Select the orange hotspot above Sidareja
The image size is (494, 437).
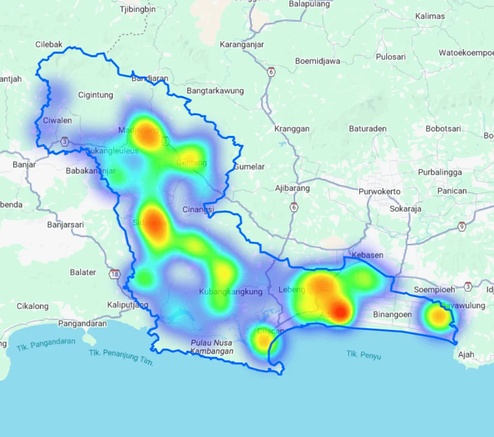coord(153,221)
